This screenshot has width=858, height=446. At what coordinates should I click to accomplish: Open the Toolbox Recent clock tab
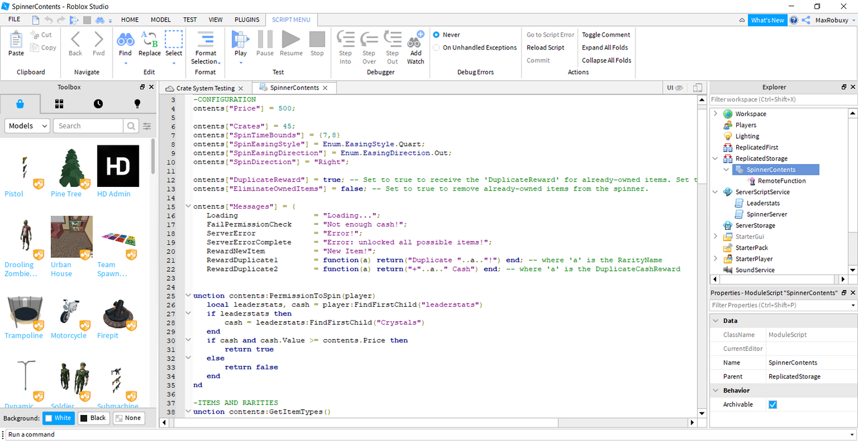coord(98,104)
